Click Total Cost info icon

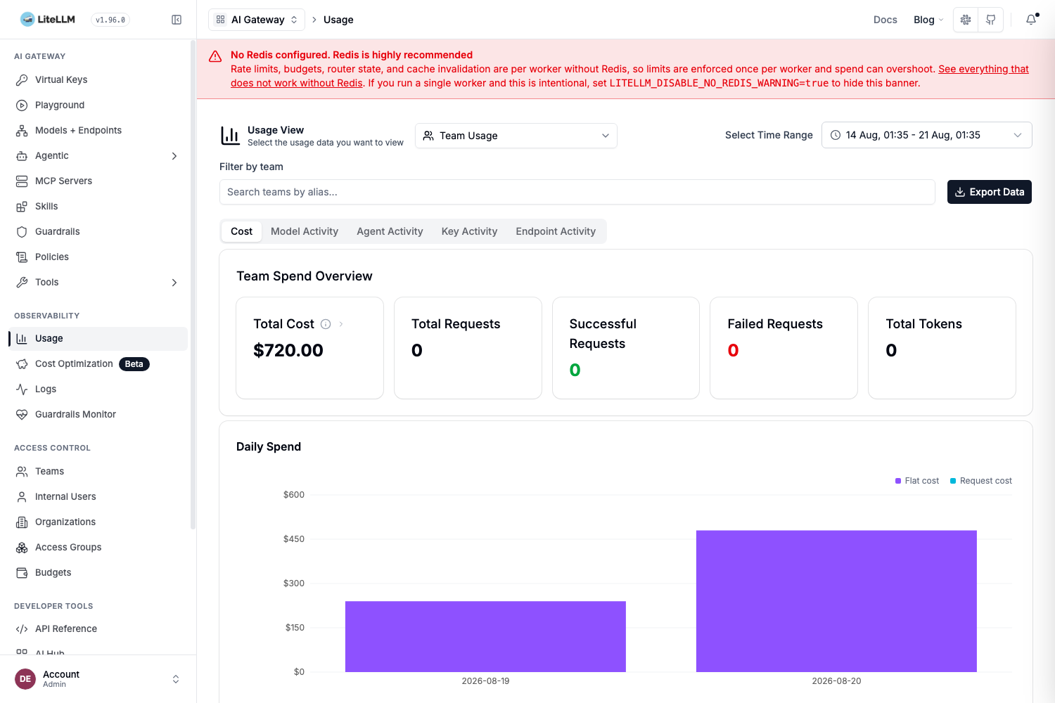[326, 324]
